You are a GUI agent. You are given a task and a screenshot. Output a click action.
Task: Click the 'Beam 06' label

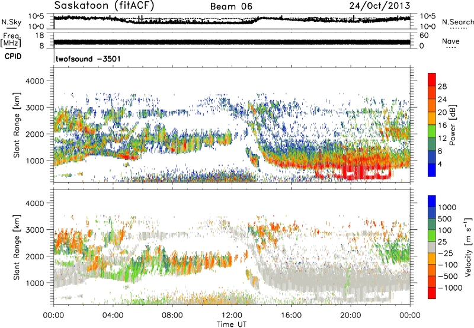(231, 7)
